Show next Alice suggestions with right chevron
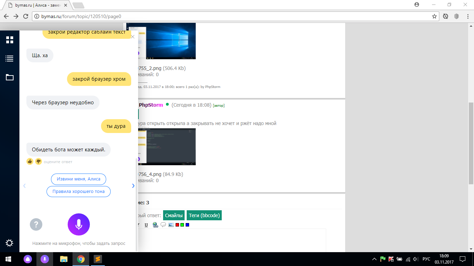Viewport: 474px width, 266px height. point(133,186)
